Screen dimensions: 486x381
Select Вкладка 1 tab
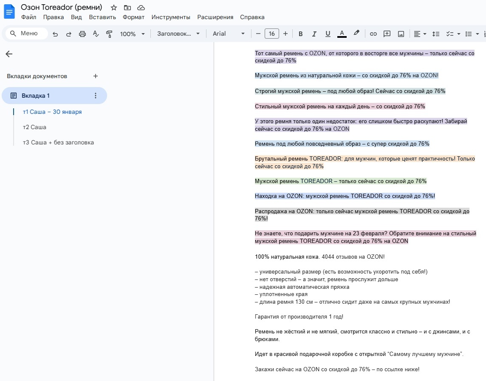(54, 96)
